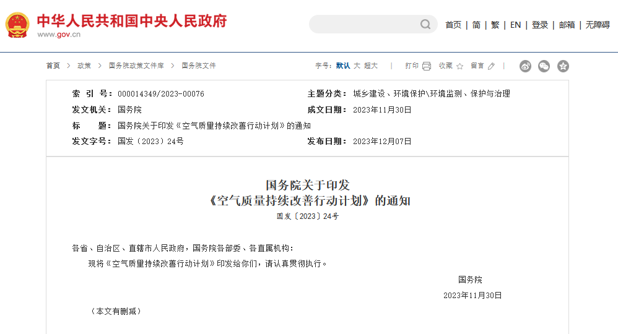Share to Qzone star icon
Screen dimensions: 618x334
coord(563,66)
